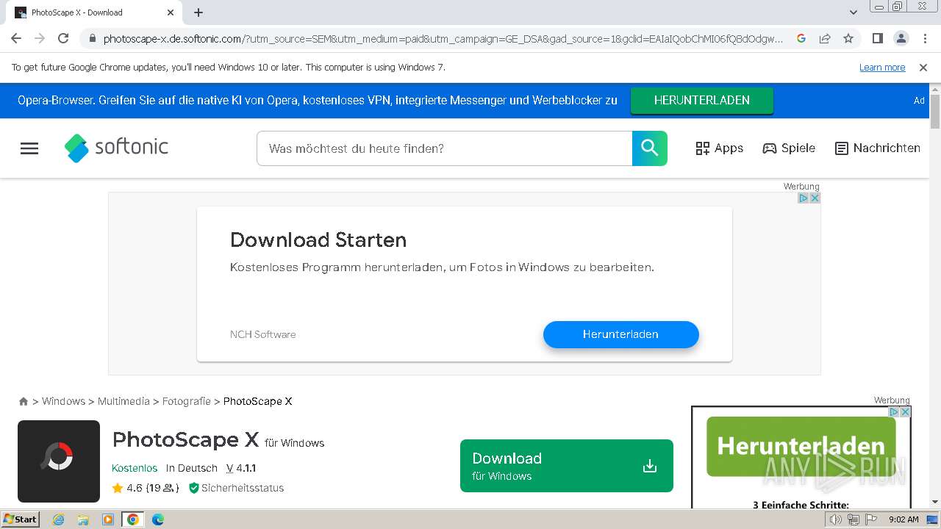
Task: Select the PhotoScape X - Download tab
Action: point(94,12)
